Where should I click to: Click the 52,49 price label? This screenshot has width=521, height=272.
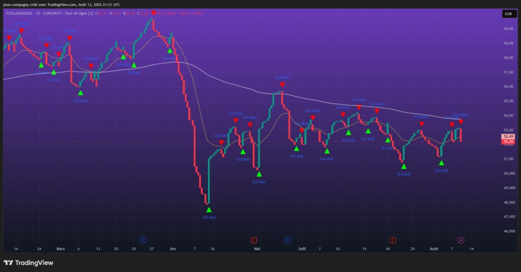(x=508, y=137)
